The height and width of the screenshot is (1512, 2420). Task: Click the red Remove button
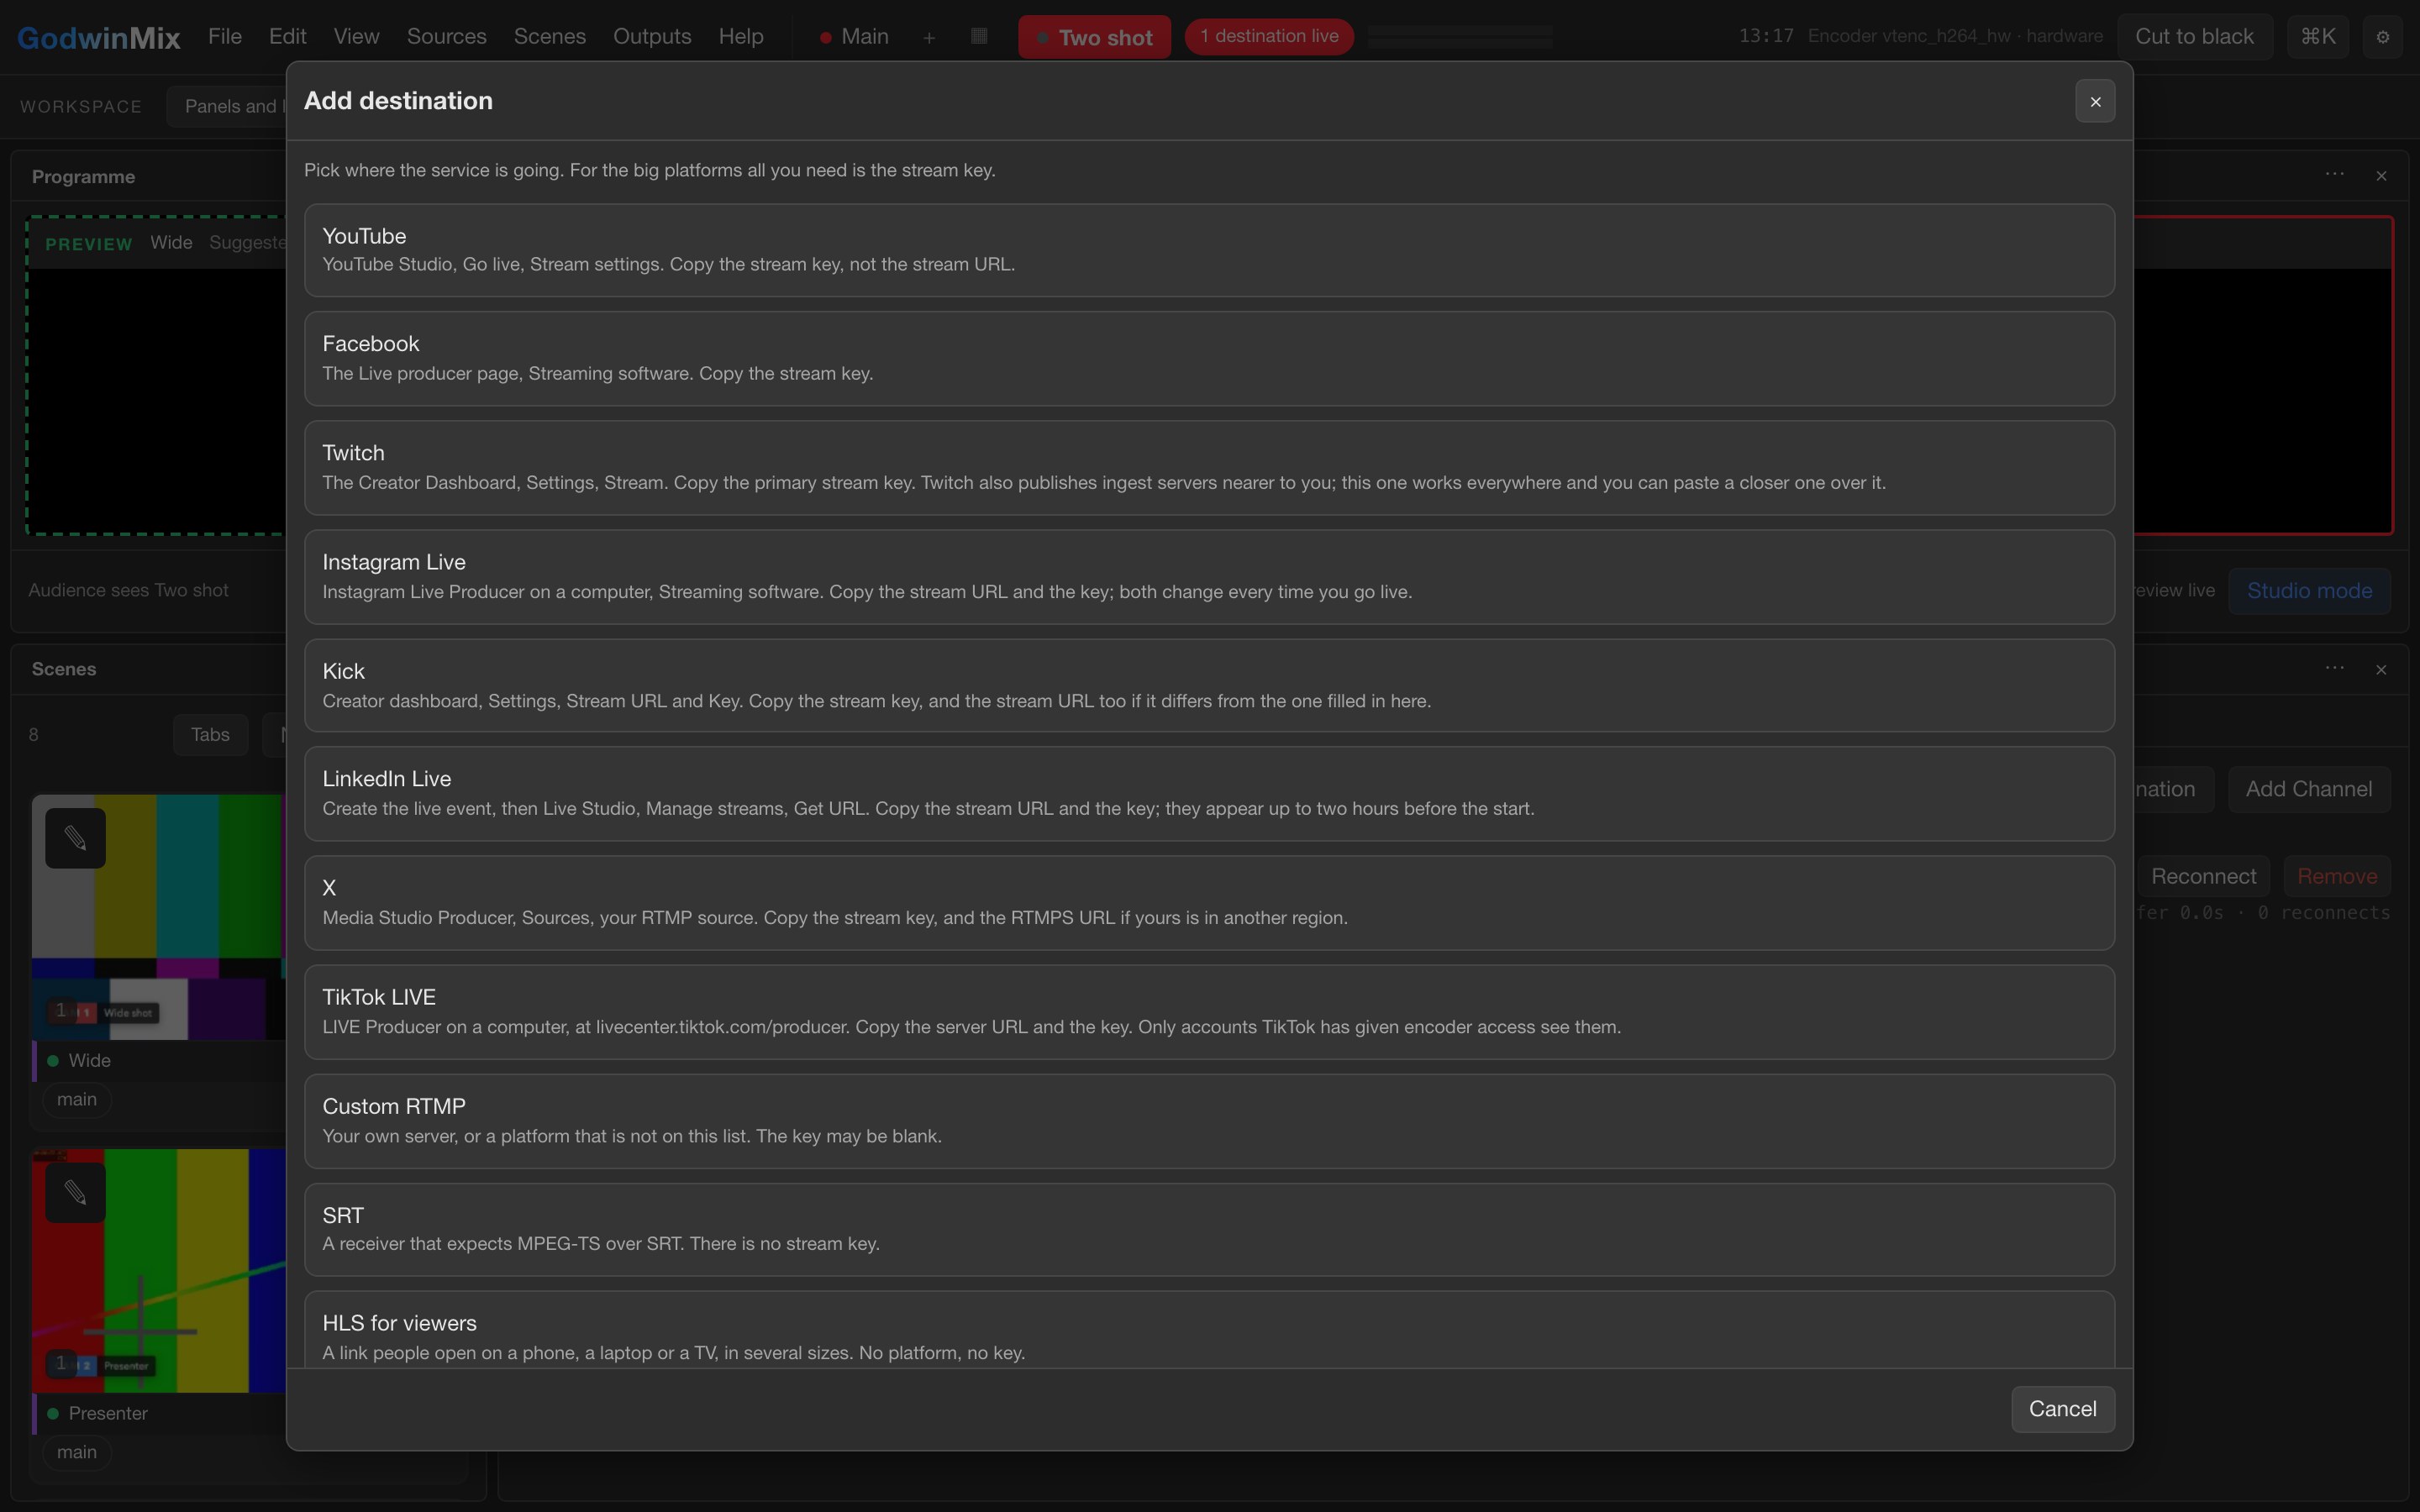[x=2336, y=876]
